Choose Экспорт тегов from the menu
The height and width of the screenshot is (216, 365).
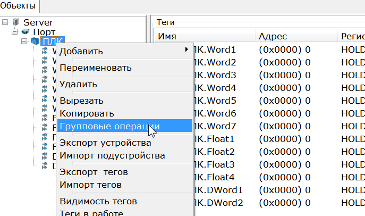pos(94,172)
